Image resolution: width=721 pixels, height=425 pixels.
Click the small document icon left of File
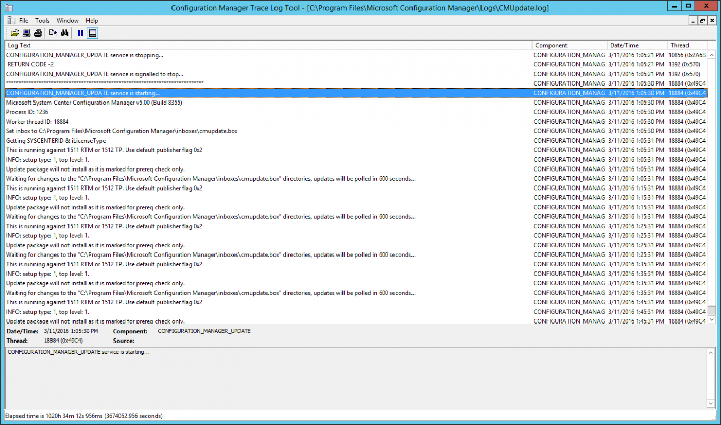(x=10, y=20)
